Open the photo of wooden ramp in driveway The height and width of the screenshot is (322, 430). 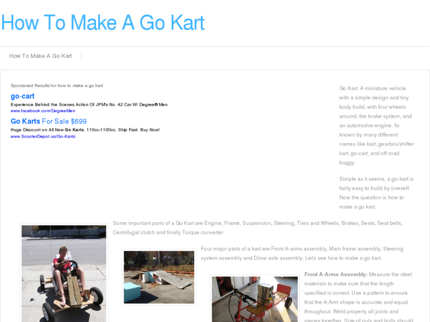[x=159, y=277]
